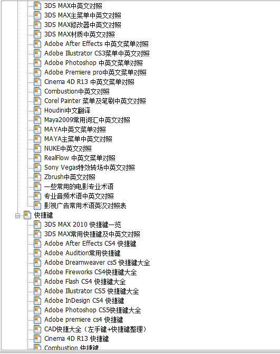Open 3DS MAX修改器中英文对照 entry
This screenshot has width=280, height=354.
pos(82,25)
